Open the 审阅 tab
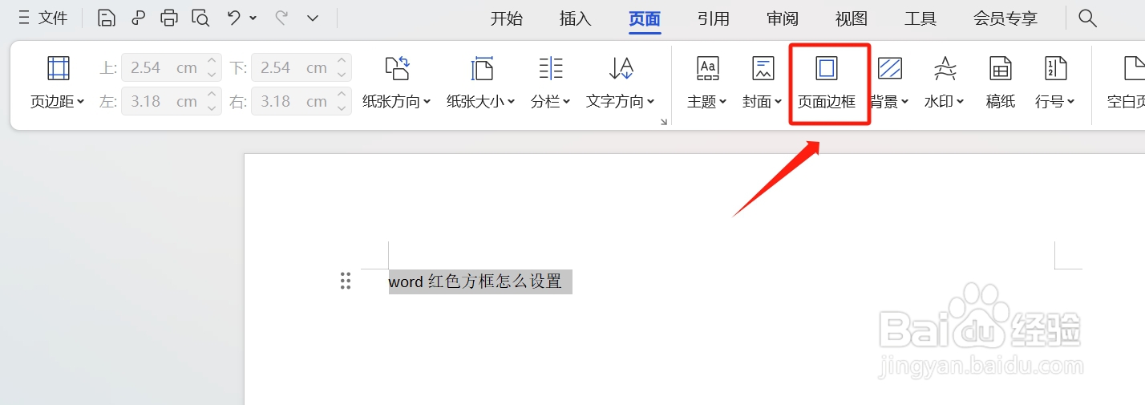 pyautogui.click(x=783, y=18)
